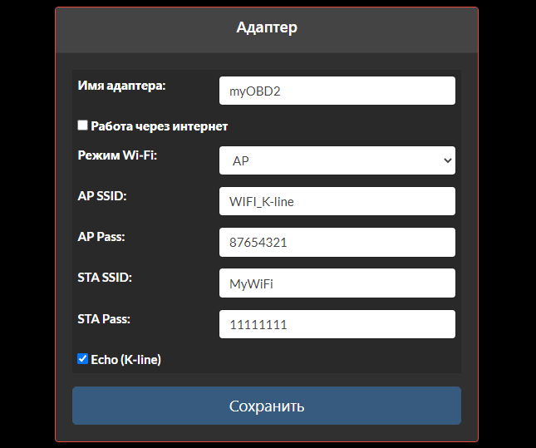Focus the STA Pass field with 11111111
The height and width of the screenshot is (448, 536).
coord(337,325)
